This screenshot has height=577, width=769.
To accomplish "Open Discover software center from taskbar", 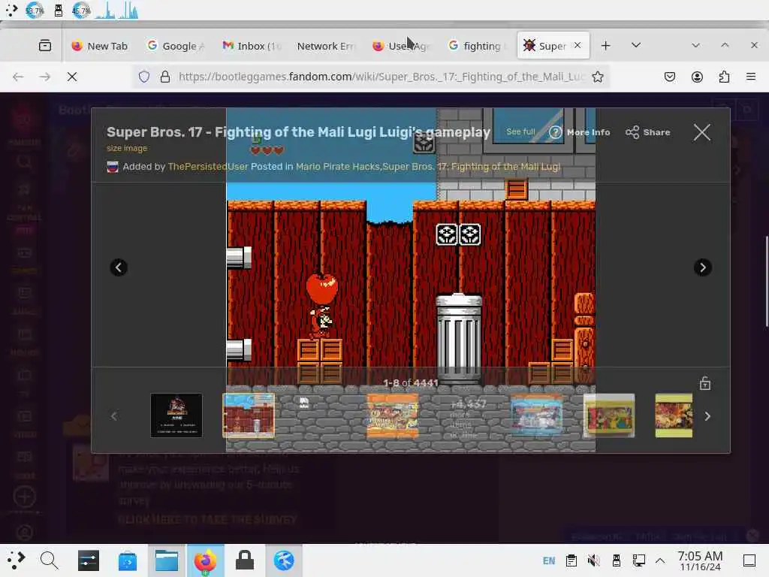I will (128, 560).
